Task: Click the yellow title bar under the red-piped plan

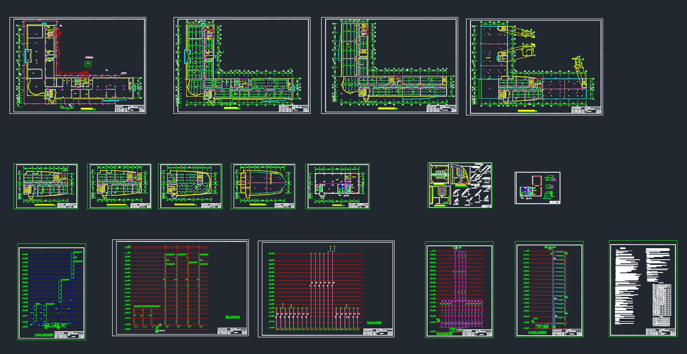Action: (x=86, y=109)
